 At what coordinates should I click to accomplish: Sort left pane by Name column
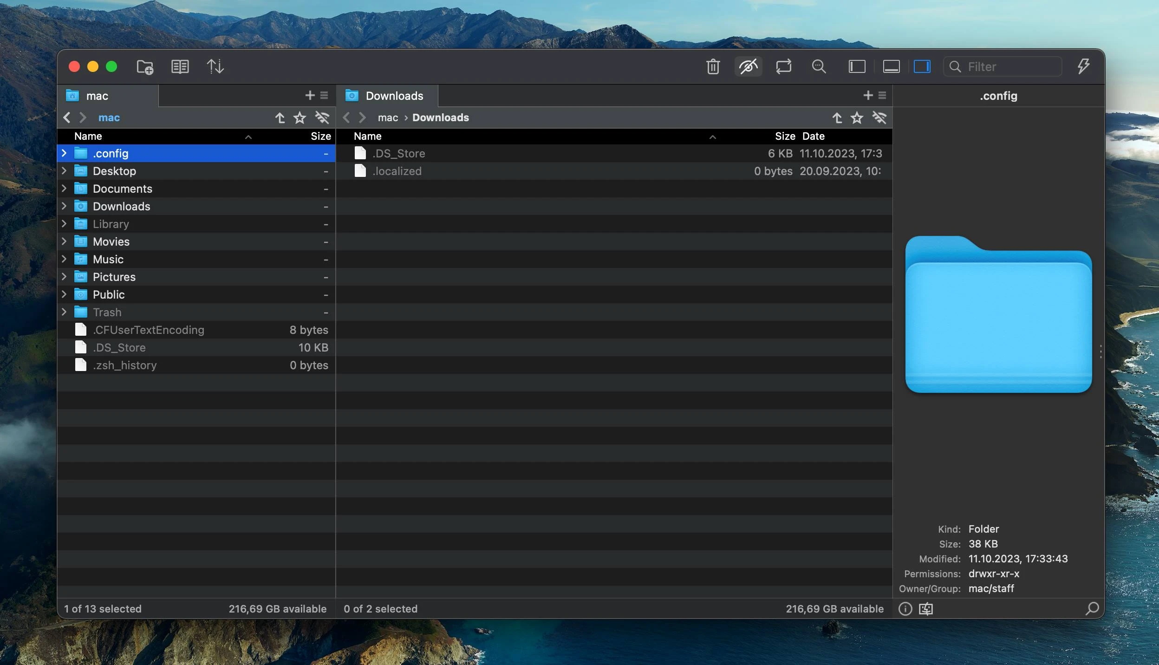tap(88, 136)
